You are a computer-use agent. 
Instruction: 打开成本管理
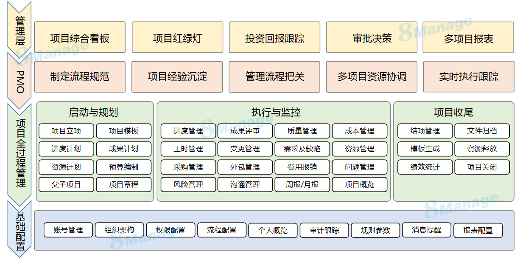(360, 131)
